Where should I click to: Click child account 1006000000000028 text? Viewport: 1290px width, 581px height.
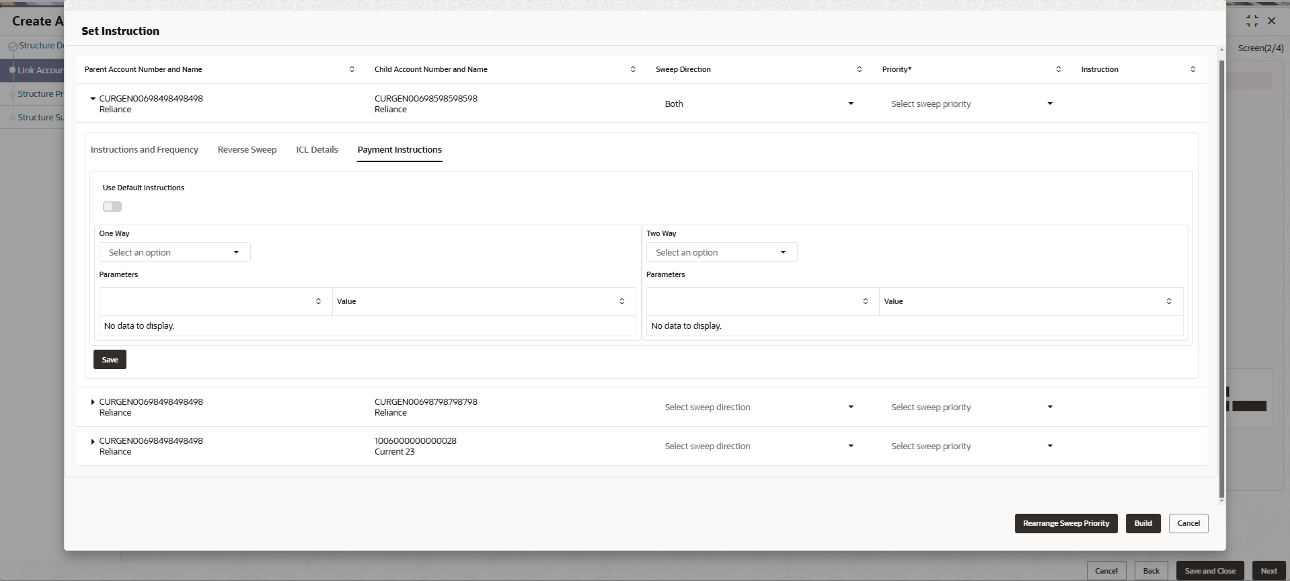coord(416,440)
